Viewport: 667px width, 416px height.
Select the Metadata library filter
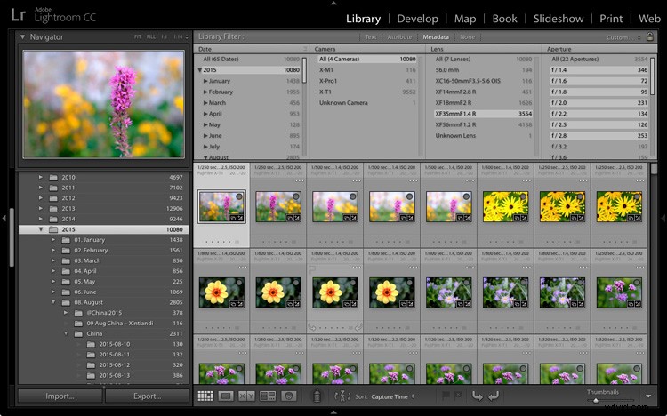coord(436,37)
